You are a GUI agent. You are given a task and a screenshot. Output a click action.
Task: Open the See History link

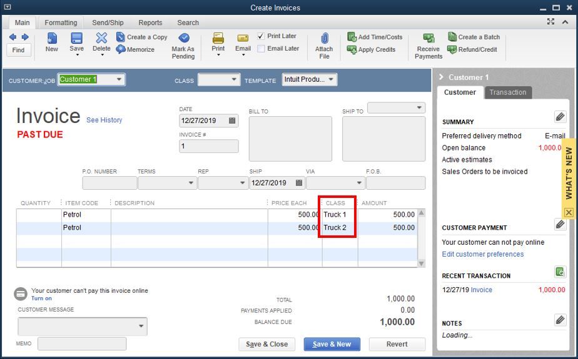[x=104, y=120]
